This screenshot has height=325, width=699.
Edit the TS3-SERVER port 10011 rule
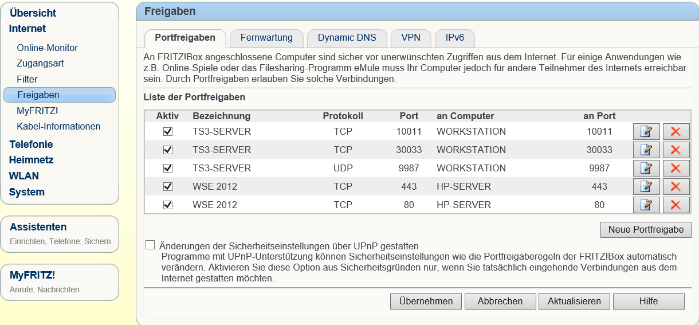(646, 132)
